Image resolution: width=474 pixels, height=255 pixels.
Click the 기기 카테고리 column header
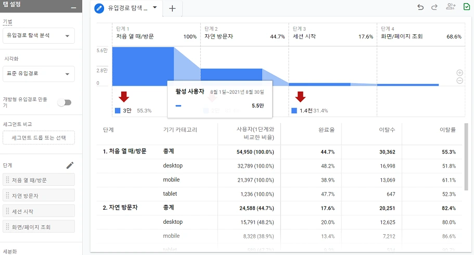pos(180,130)
